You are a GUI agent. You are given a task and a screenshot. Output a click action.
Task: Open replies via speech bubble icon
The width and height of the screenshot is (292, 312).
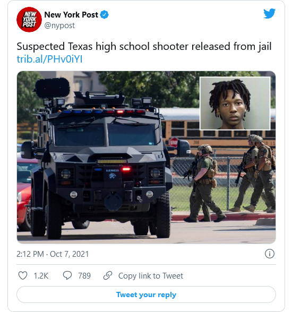point(67,275)
